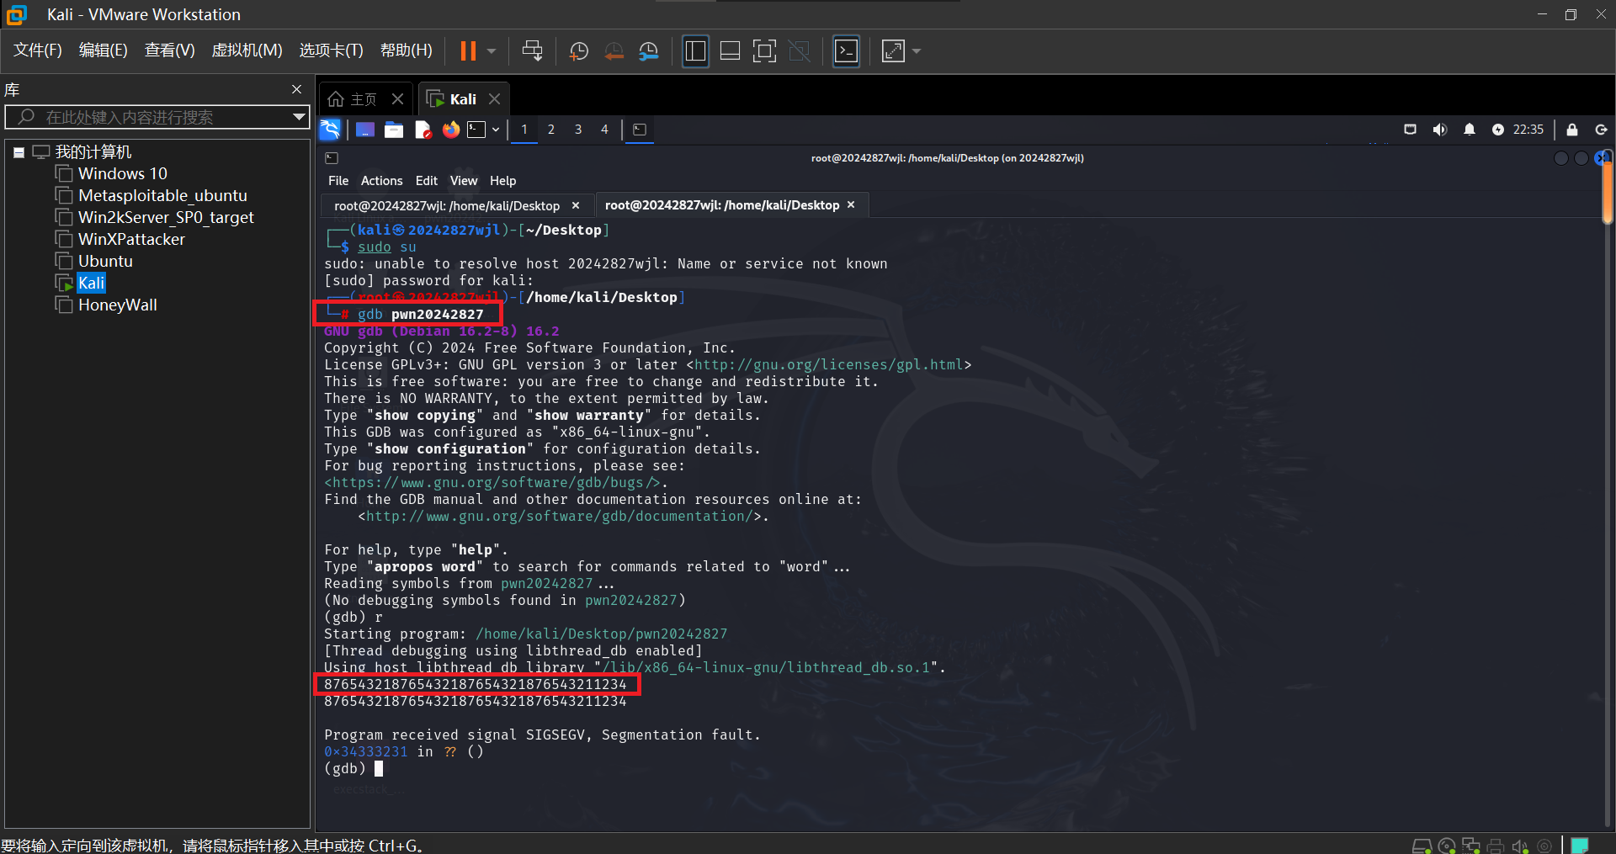Open the terminal View menu

coord(464,181)
